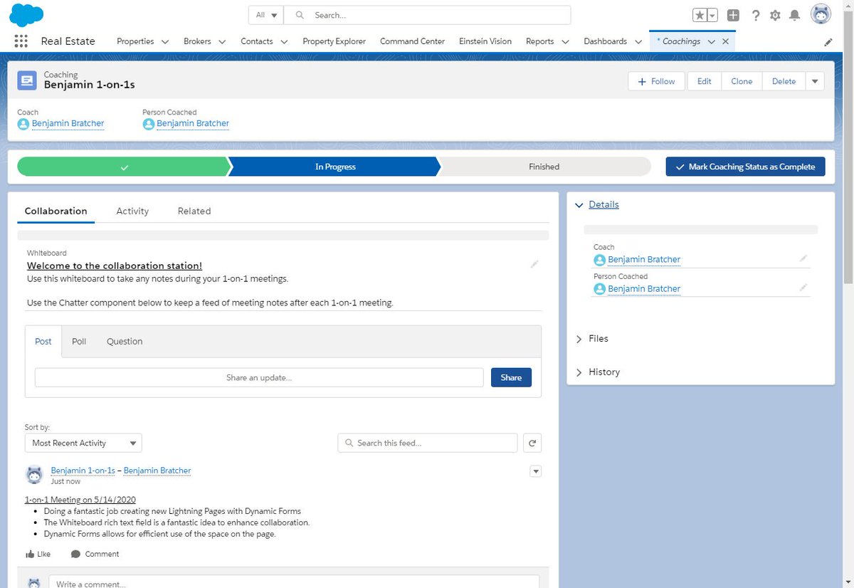This screenshot has width=854, height=588.
Task: Open the search scope All dropdown
Action: 266,15
